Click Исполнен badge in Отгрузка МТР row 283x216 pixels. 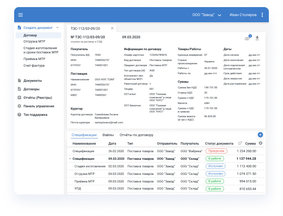[x=216, y=173]
